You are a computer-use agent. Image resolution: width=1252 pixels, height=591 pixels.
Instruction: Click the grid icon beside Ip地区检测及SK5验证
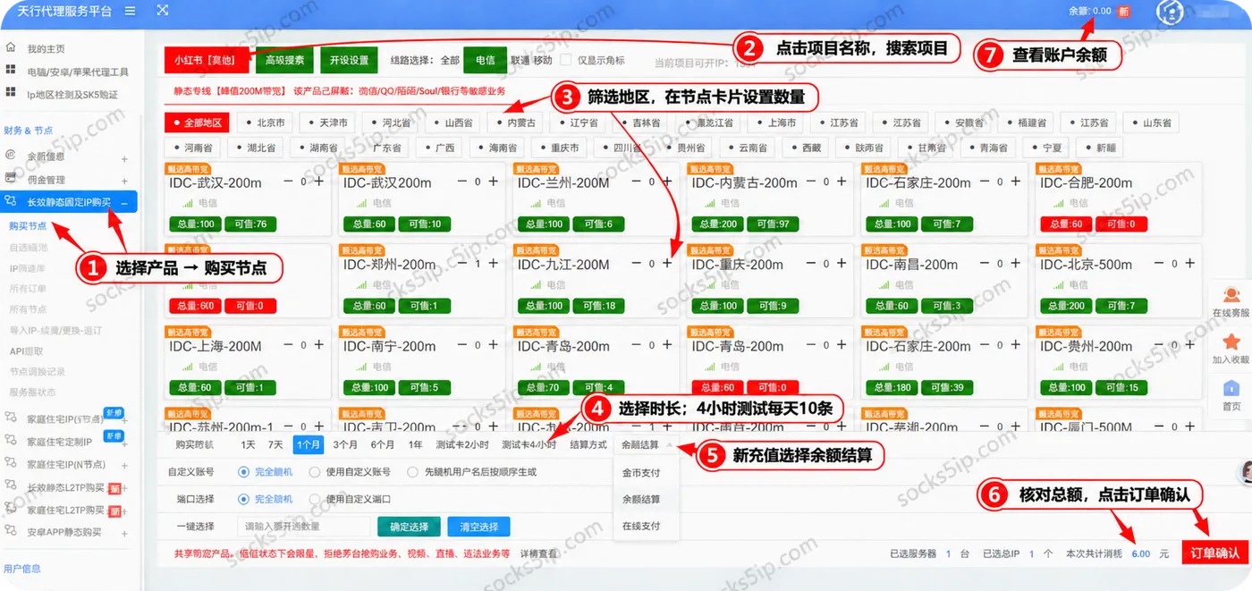(x=11, y=93)
